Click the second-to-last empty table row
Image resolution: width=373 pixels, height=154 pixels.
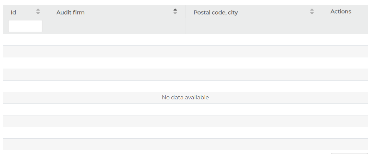[x=185, y=132]
